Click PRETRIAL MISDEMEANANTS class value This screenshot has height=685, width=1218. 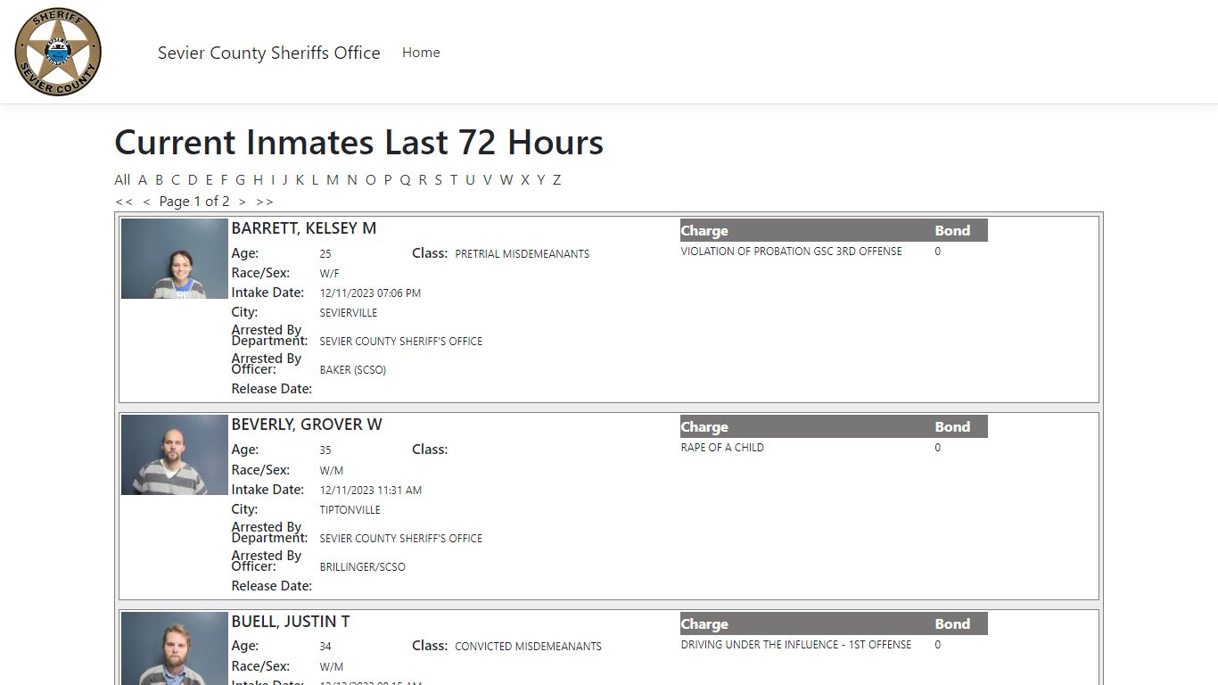coord(523,254)
